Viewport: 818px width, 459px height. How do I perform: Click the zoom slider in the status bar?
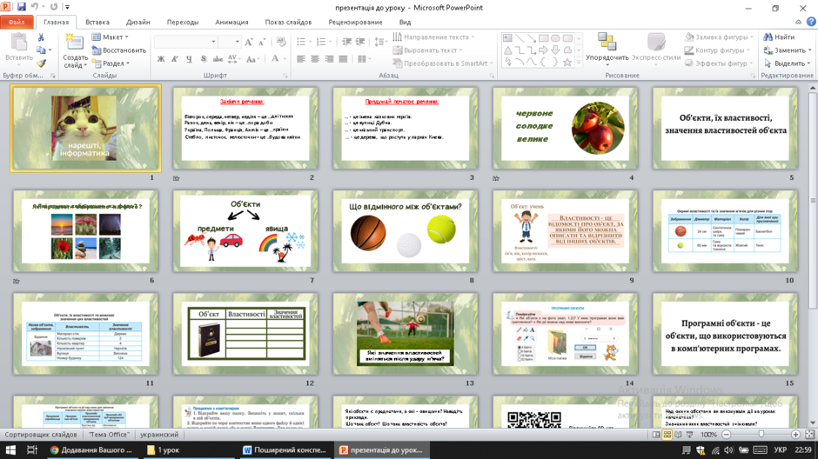(761, 435)
